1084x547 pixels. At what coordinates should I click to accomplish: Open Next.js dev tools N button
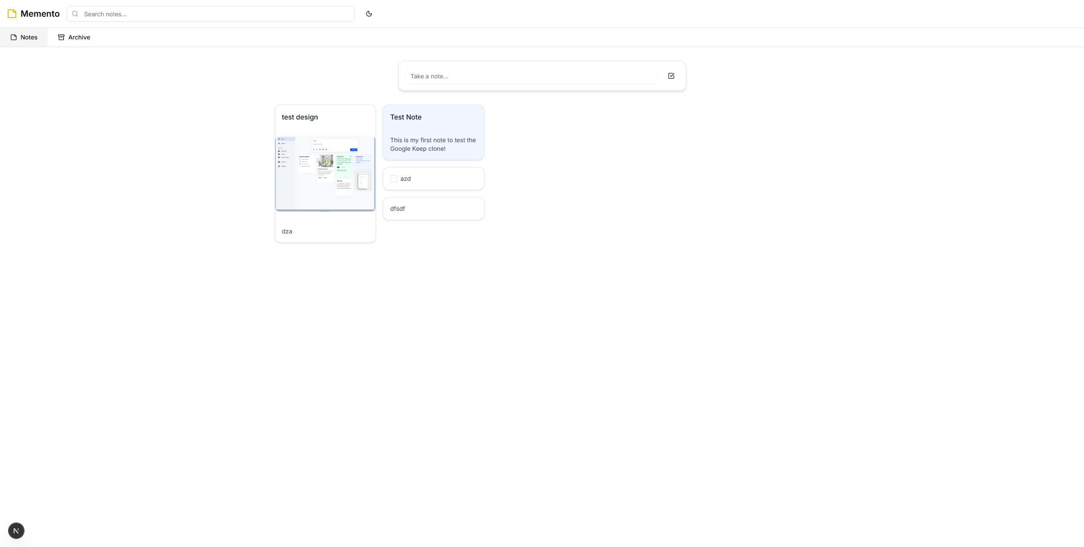(x=16, y=531)
